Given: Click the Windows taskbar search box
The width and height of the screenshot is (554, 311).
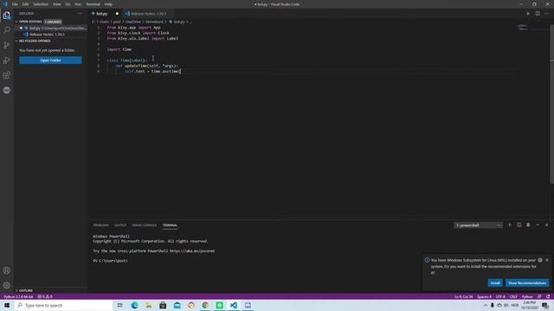Looking at the screenshot, I should tap(63, 305).
